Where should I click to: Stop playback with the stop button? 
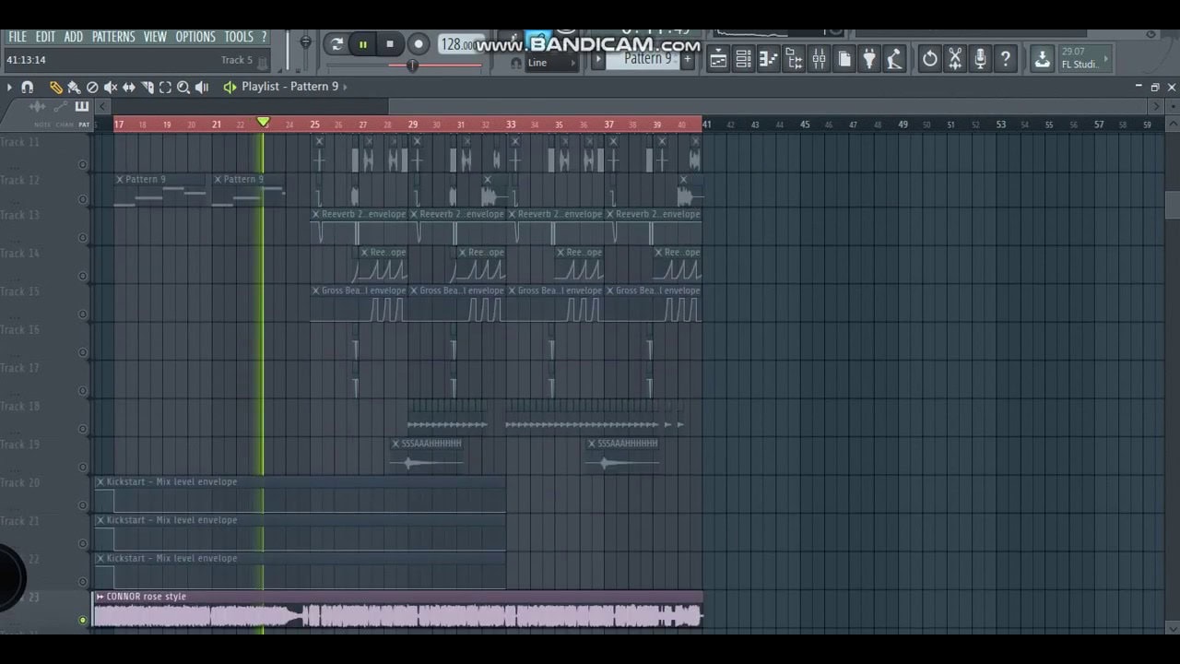(390, 44)
